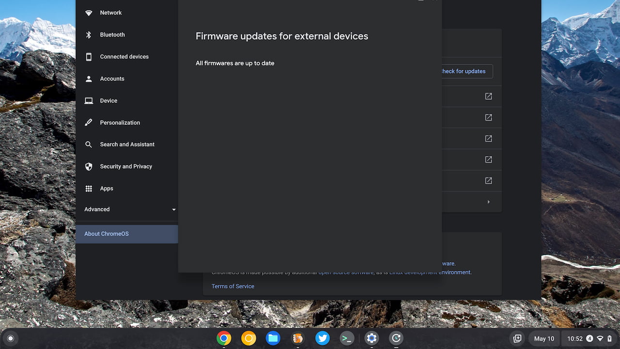
Task: Open the Tote holding space icon
Action: 517,339
